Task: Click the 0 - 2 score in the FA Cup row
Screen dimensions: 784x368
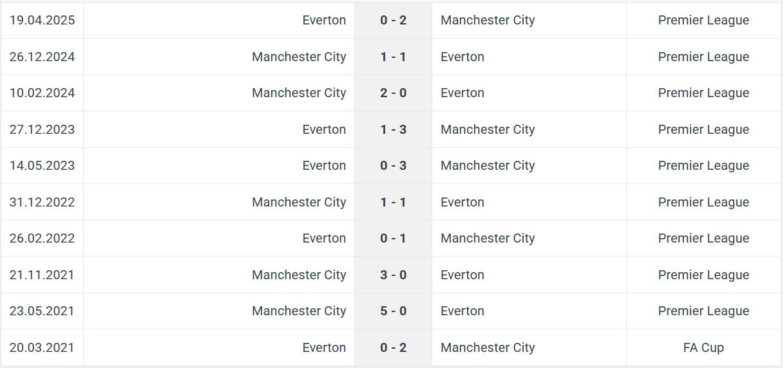Action: click(x=393, y=347)
